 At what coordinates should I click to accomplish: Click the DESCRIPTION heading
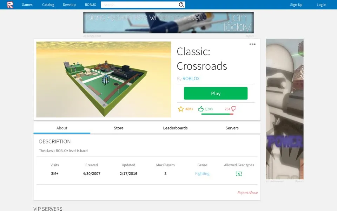point(55,141)
